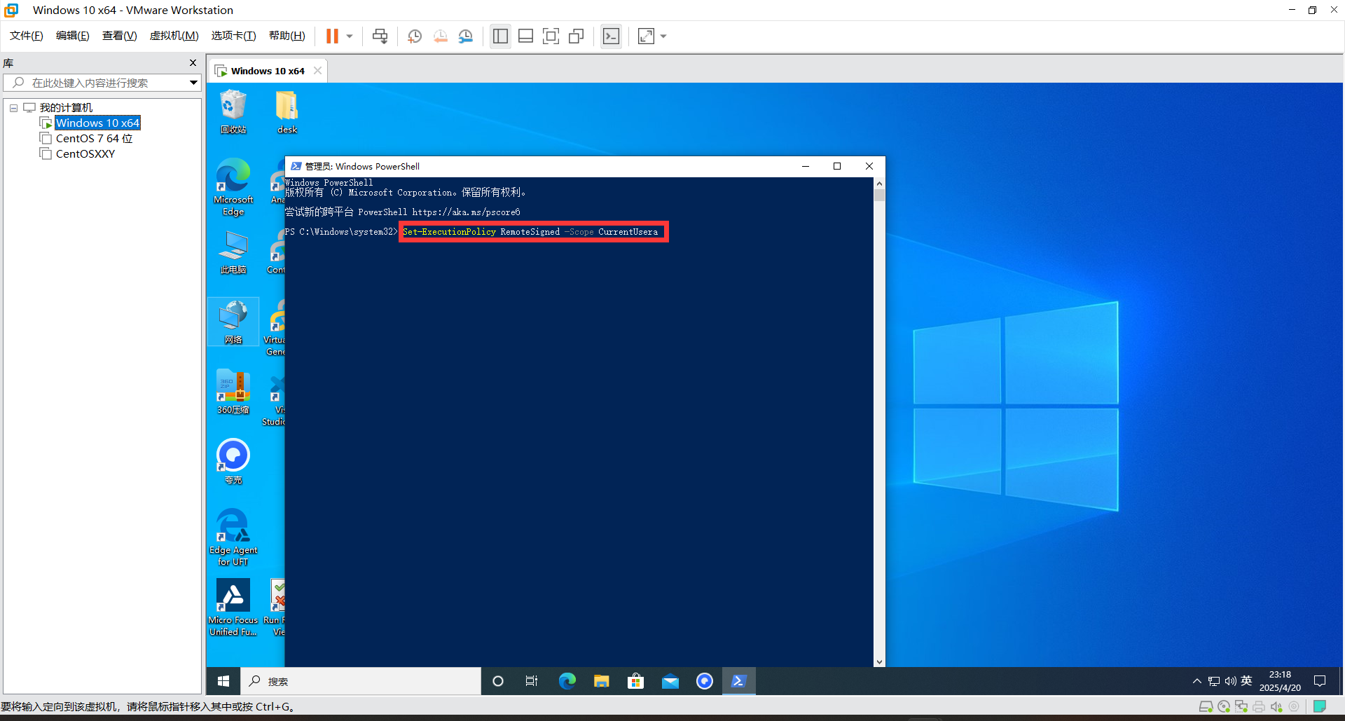This screenshot has height=721, width=1345.
Task: Open the stretch guest dropdown arrow
Action: click(x=663, y=36)
